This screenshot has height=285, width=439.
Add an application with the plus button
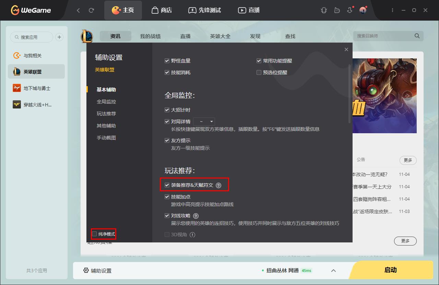point(59,37)
